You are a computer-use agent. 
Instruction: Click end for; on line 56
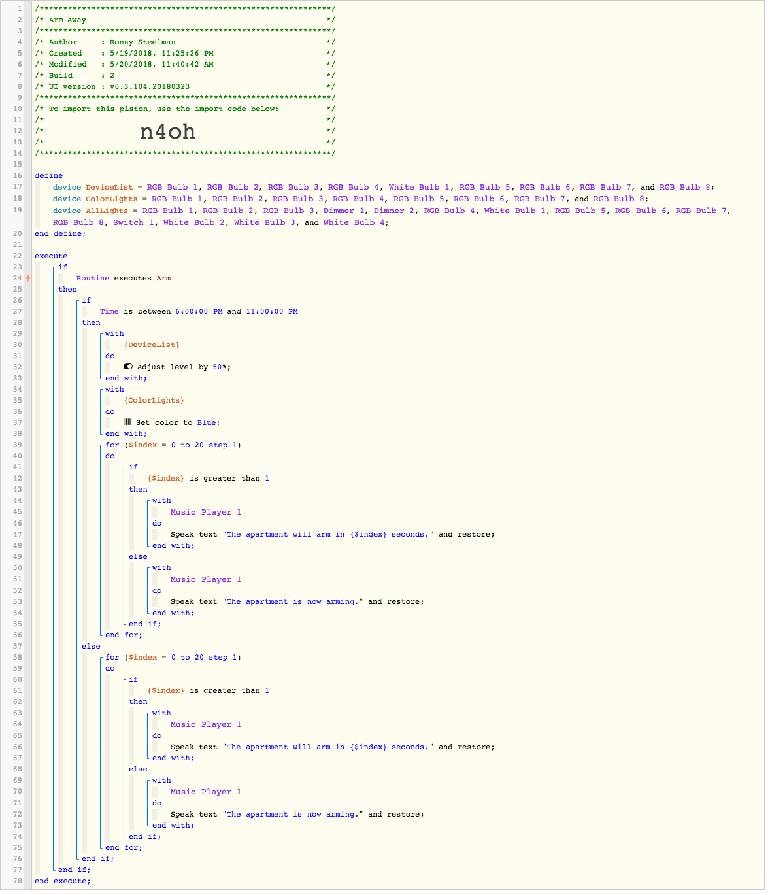(x=124, y=635)
